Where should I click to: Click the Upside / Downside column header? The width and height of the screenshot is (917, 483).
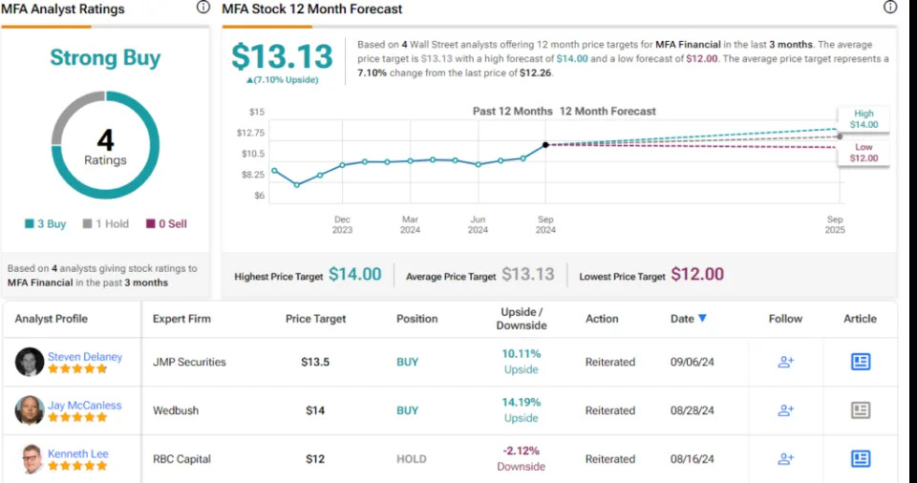pyautogui.click(x=522, y=319)
